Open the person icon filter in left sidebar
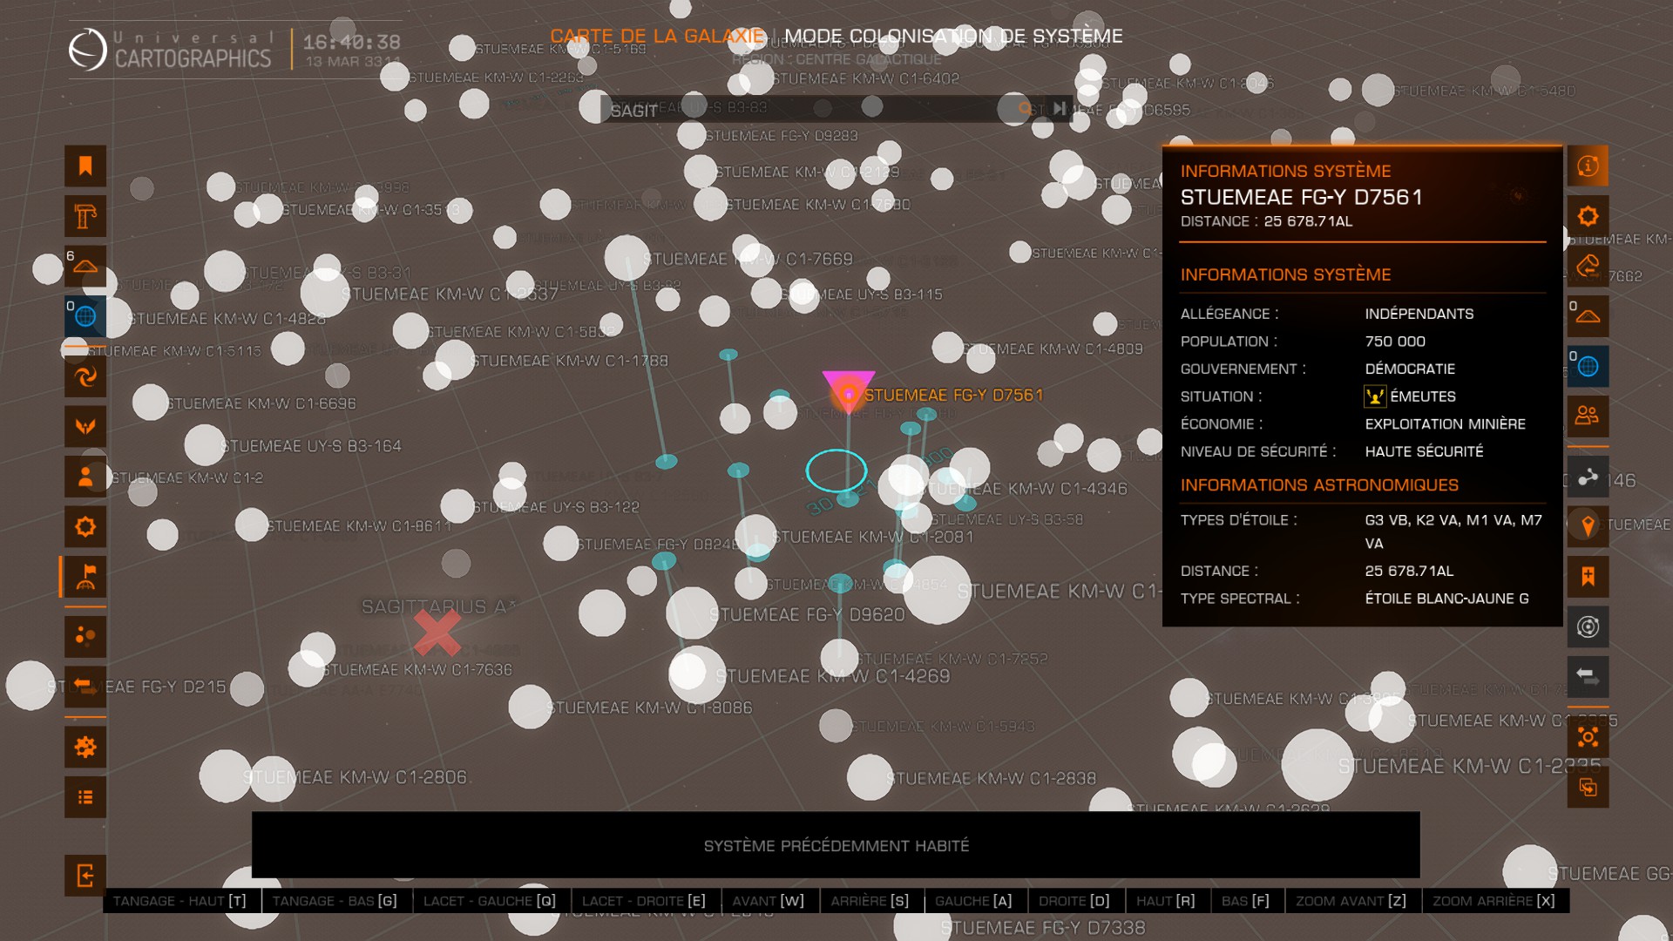 (x=85, y=477)
